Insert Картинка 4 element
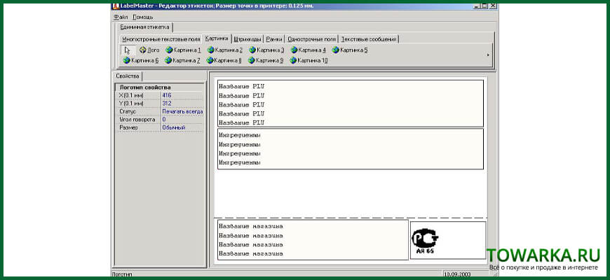 coord(308,50)
